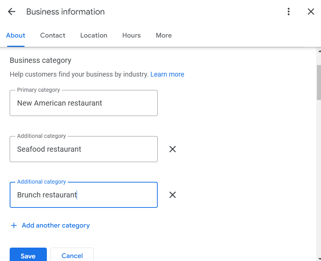
Task: Click the Primary category field
Action: tap(84, 103)
